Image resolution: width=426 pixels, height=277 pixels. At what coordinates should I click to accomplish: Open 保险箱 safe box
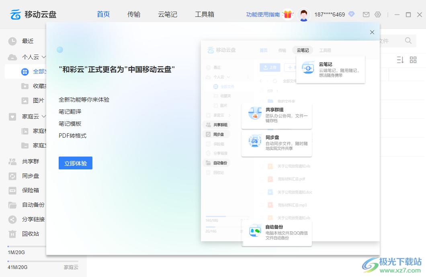[30, 190]
